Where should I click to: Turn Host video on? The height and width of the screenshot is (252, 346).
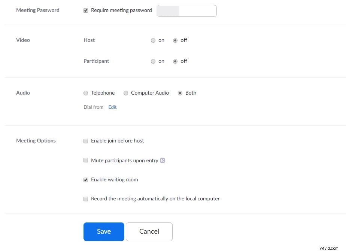[153, 40]
